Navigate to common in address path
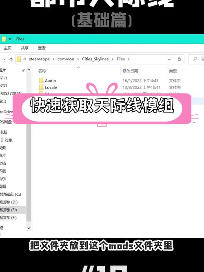 [x=66, y=59]
